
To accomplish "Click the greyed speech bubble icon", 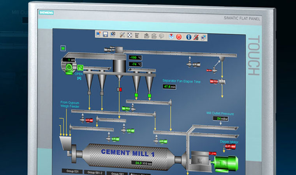I will click(161, 36).
